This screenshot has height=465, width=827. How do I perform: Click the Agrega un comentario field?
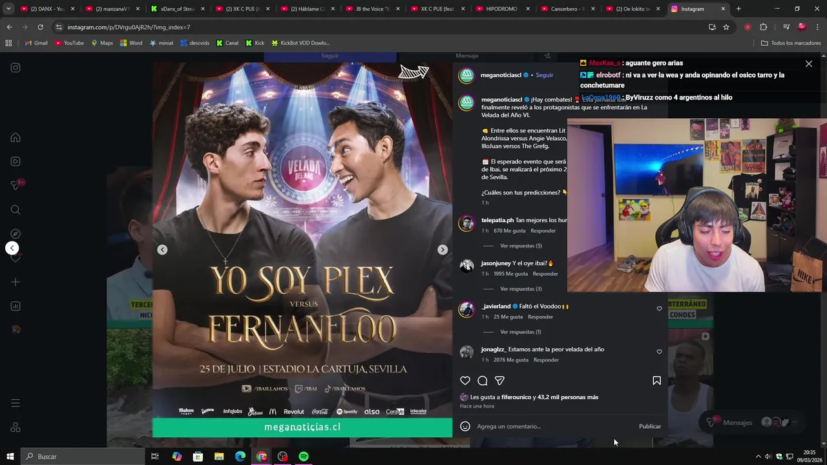pyautogui.click(x=556, y=426)
